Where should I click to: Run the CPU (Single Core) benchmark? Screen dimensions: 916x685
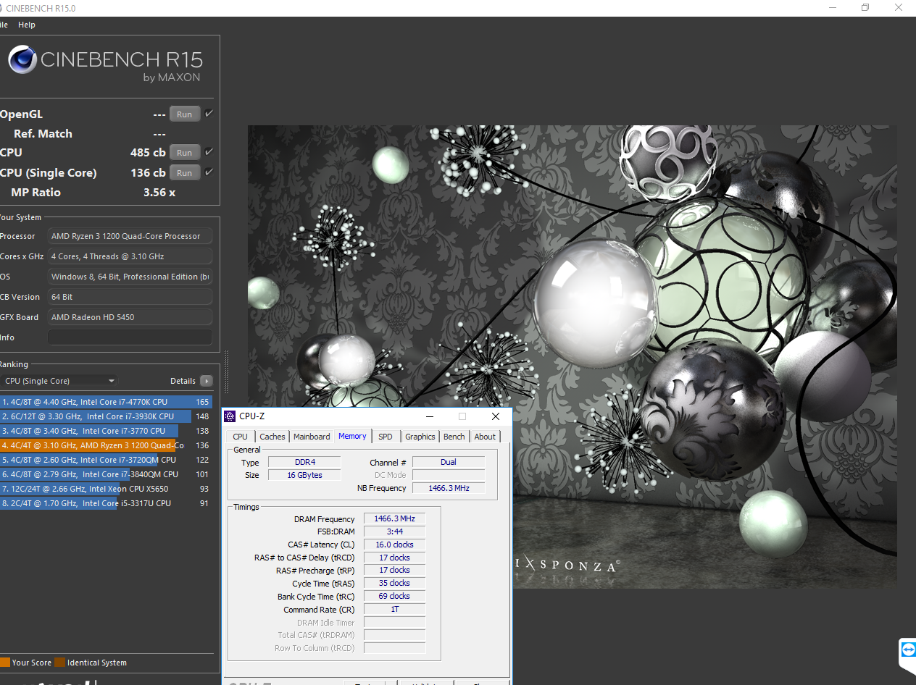[185, 173]
